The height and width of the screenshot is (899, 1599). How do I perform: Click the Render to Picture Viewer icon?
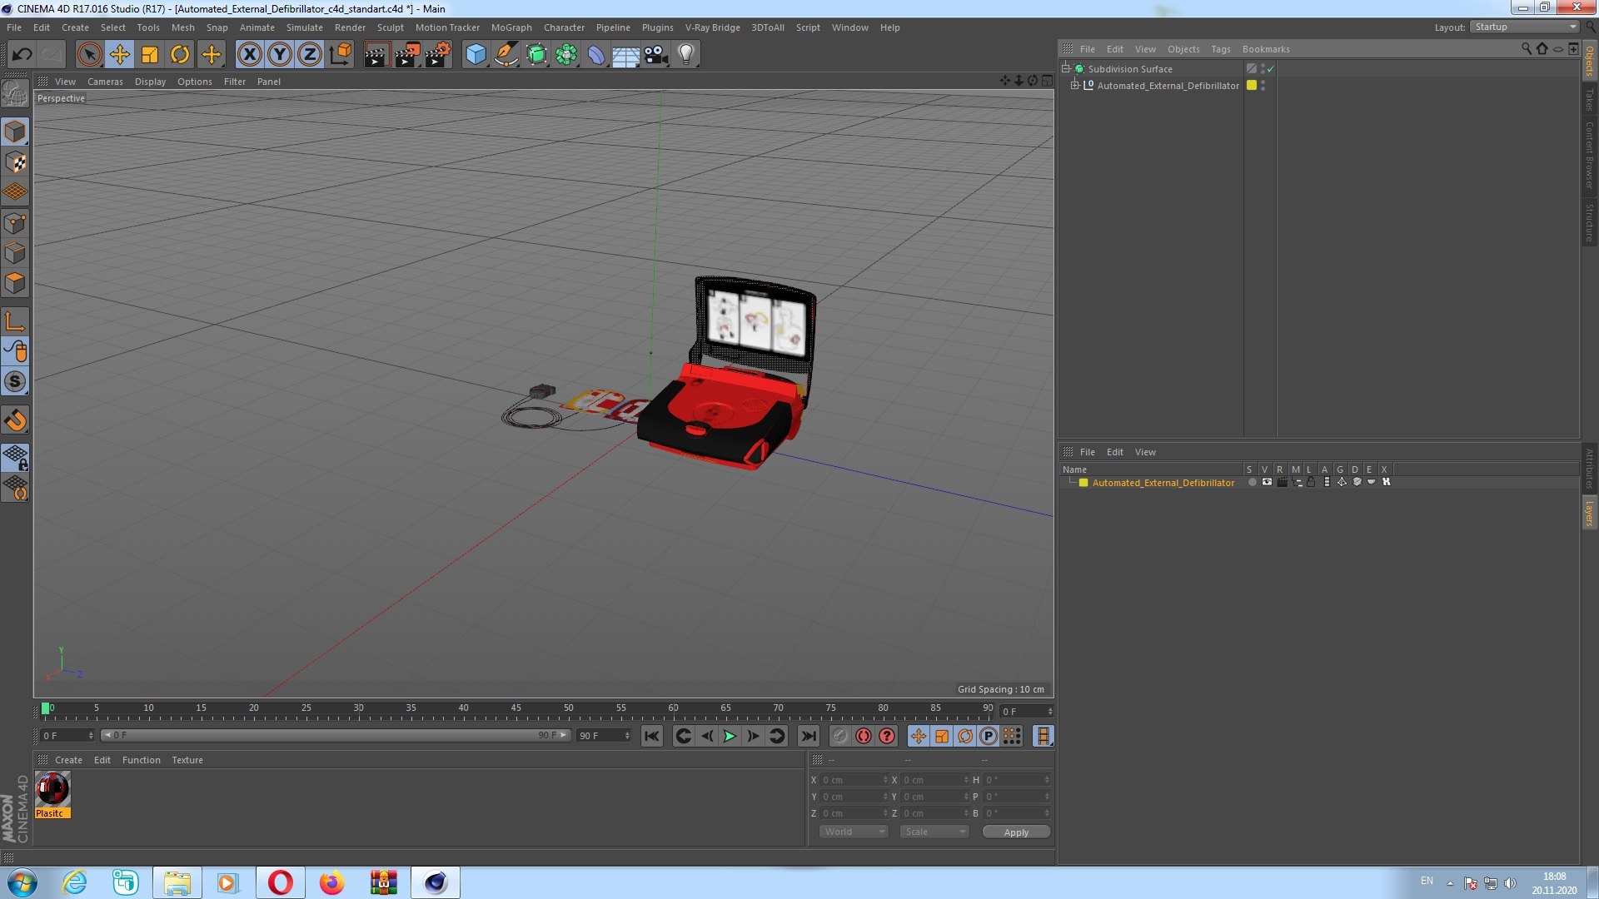click(x=407, y=55)
